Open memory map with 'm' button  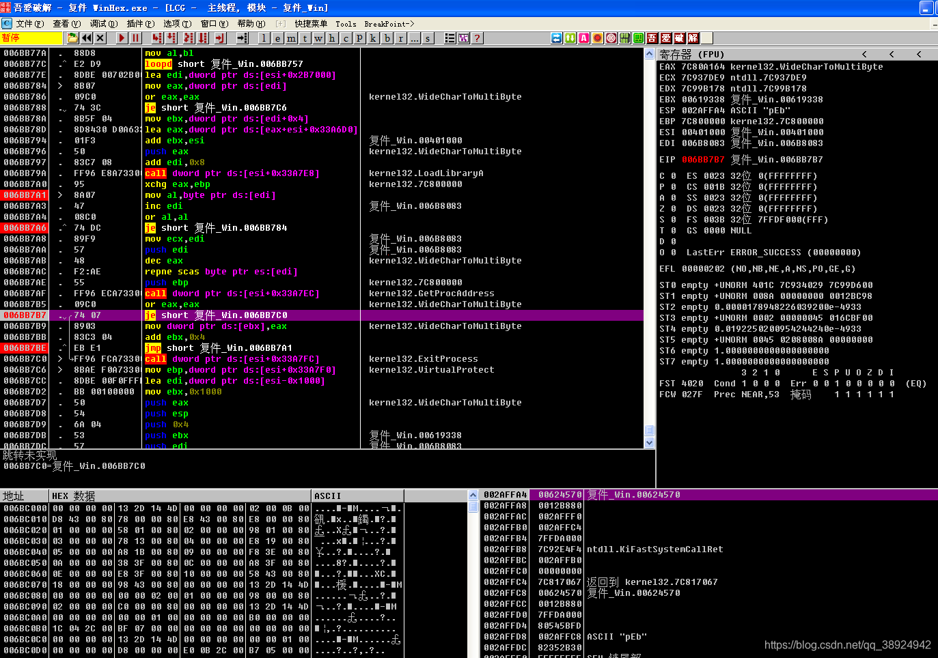pos(292,38)
